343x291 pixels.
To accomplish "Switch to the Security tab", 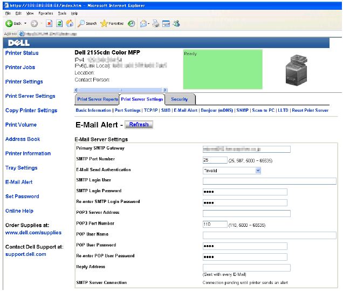I will [180, 99].
